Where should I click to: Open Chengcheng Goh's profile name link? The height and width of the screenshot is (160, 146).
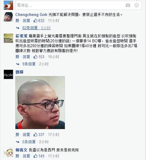tap(31, 15)
